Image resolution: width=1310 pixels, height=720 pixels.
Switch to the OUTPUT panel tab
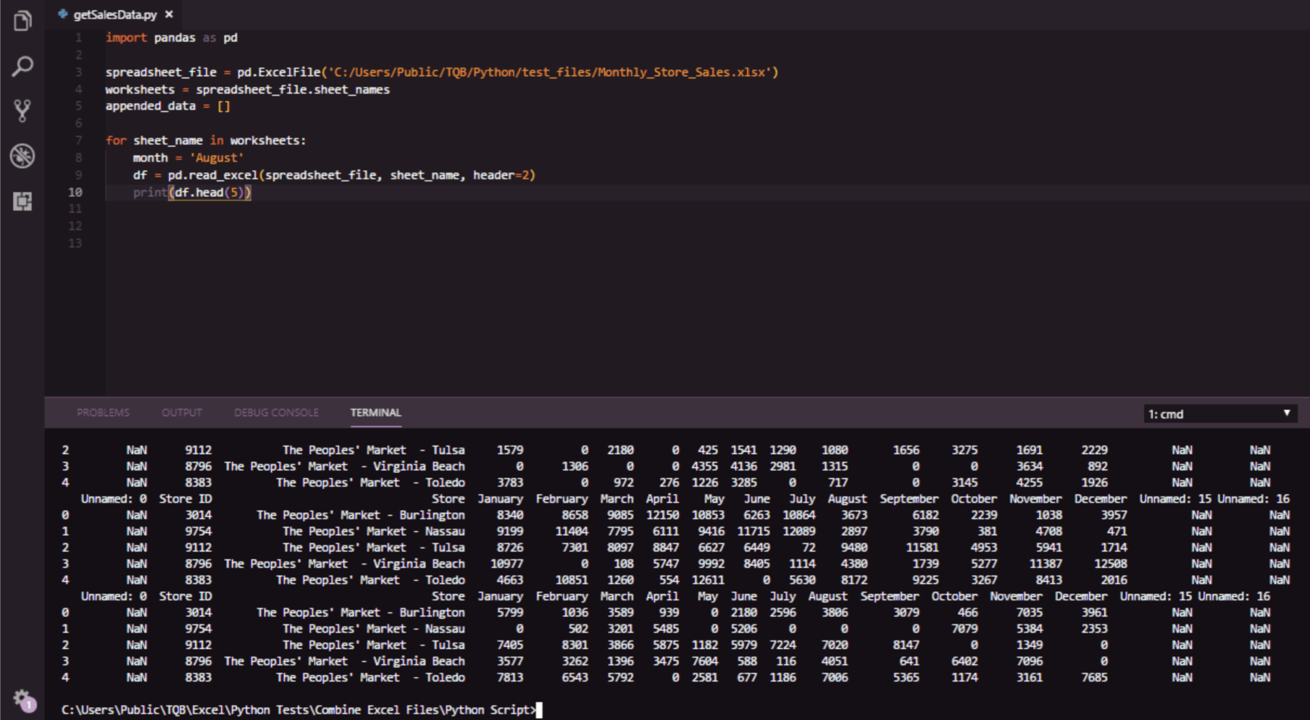pyautogui.click(x=181, y=412)
